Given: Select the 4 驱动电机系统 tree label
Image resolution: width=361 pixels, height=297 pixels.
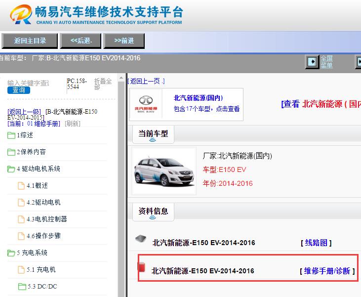Looking at the screenshot, I should [39, 169].
